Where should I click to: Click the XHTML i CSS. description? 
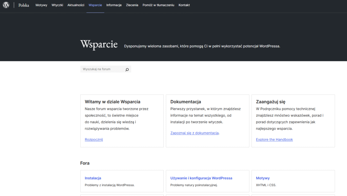click(x=266, y=185)
